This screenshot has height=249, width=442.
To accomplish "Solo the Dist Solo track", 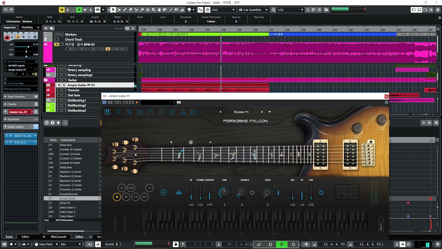I will [x=64, y=95].
